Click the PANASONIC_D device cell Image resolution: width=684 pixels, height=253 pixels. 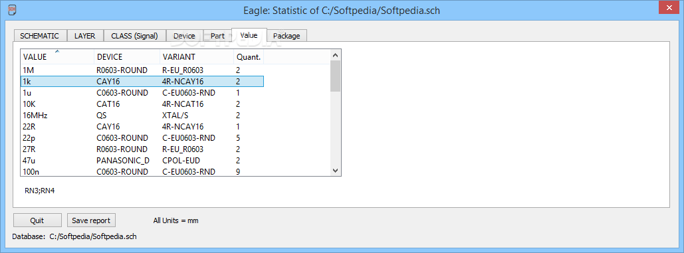[122, 161]
